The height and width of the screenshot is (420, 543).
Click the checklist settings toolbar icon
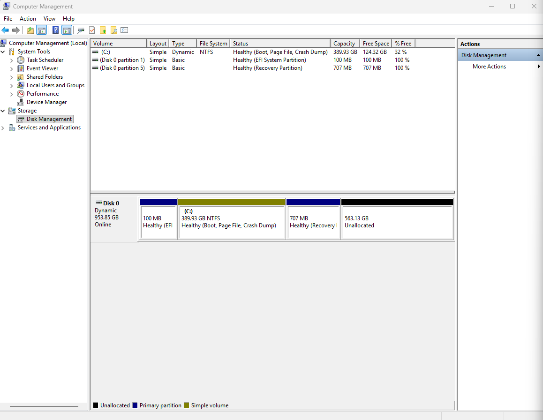coord(124,30)
